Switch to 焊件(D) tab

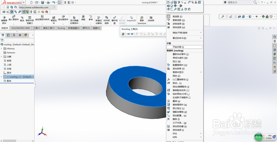point(86,28)
